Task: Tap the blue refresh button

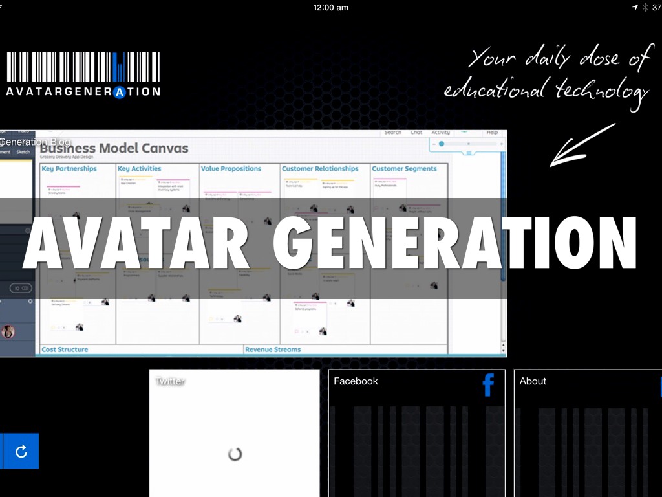Action: 21,451
